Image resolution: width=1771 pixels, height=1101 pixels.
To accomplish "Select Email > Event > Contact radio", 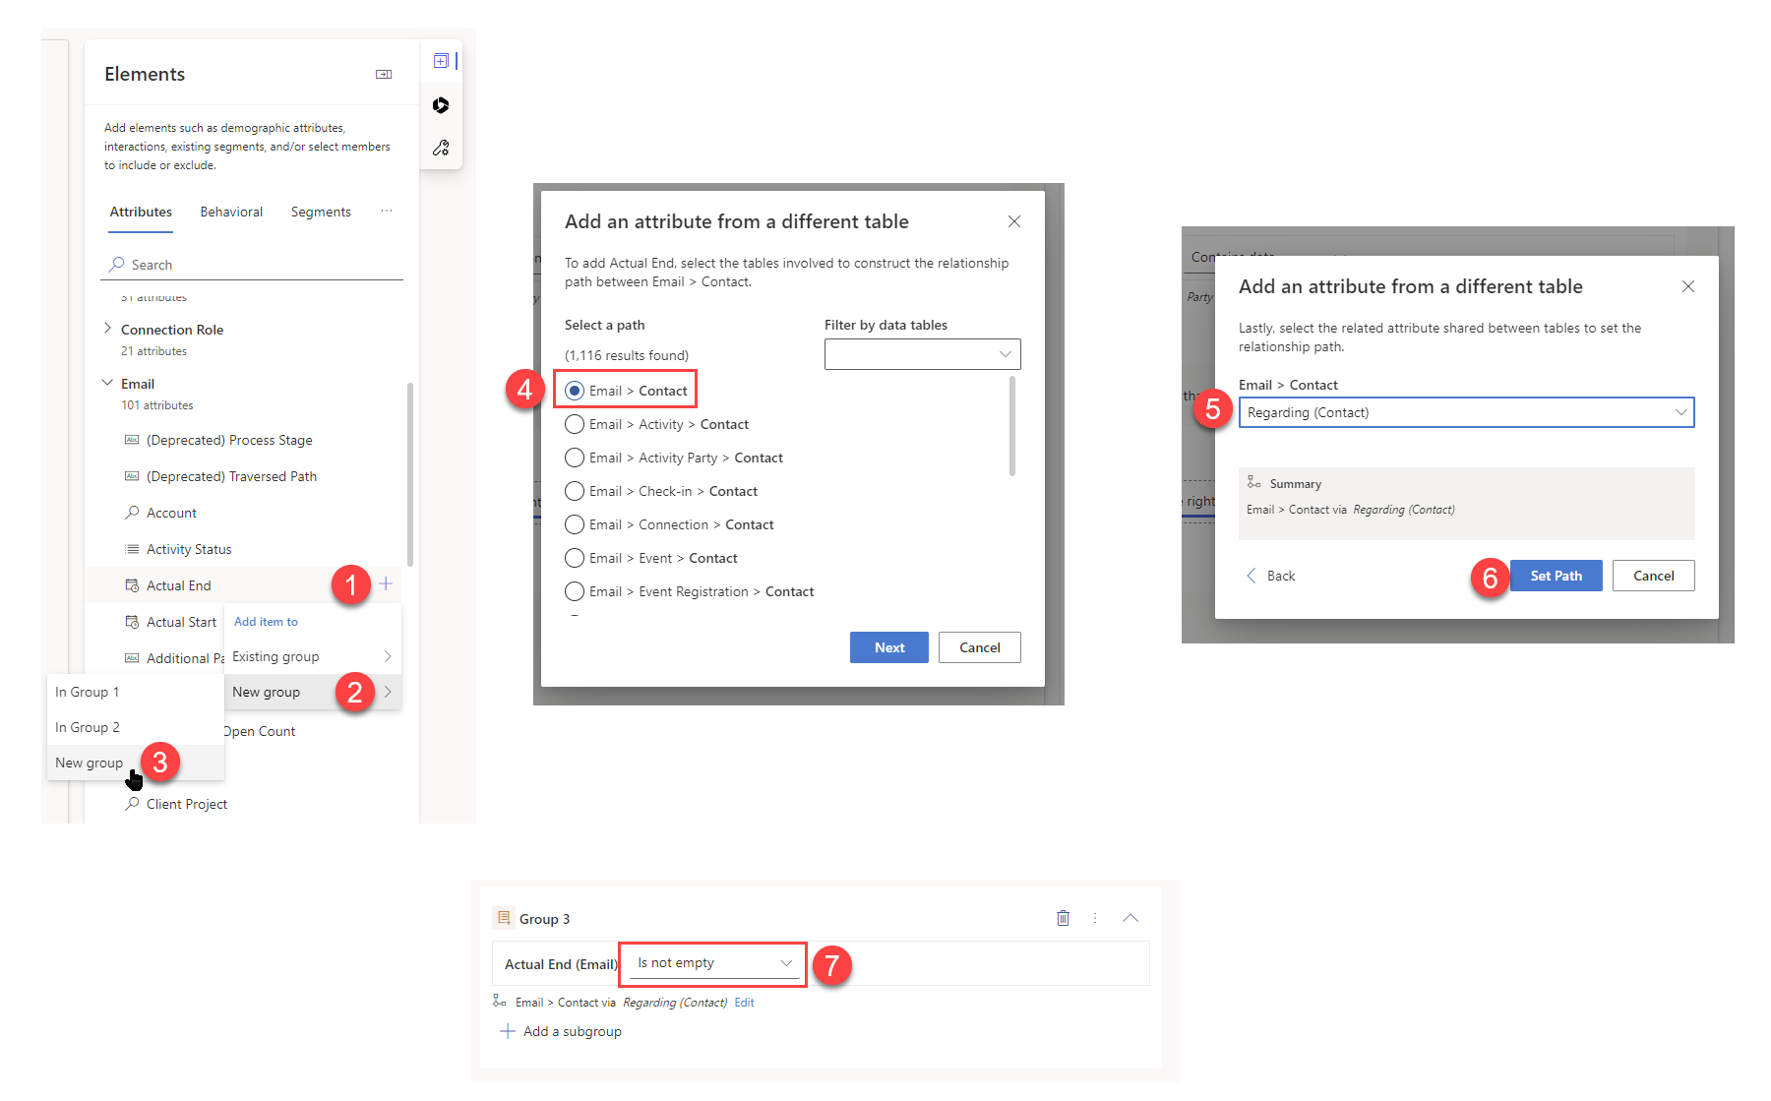I will [x=575, y=558].
